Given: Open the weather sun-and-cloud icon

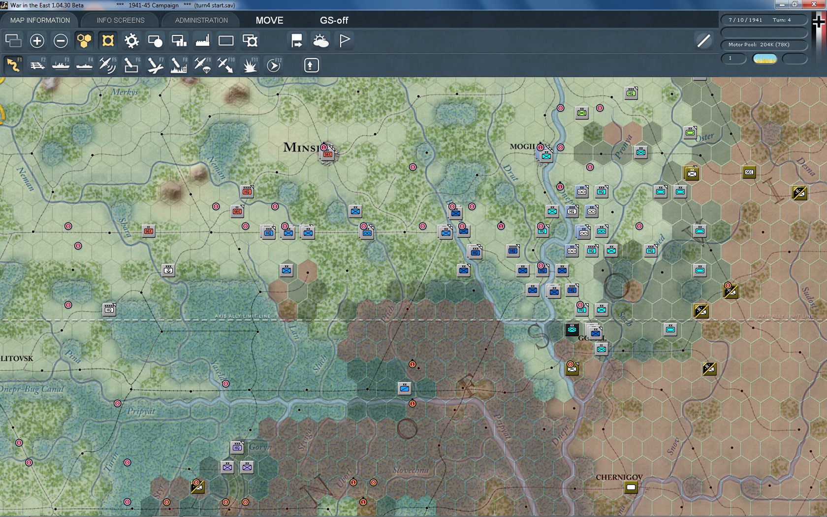Looking at the screenshot, I should (320, 40).
